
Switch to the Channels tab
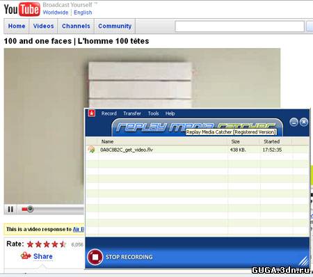(76, 26)
